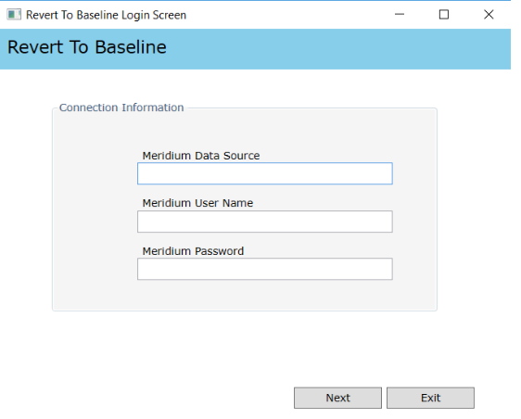
Task: Click the Meridium User Name label
Action: click(x=197, y=203)
